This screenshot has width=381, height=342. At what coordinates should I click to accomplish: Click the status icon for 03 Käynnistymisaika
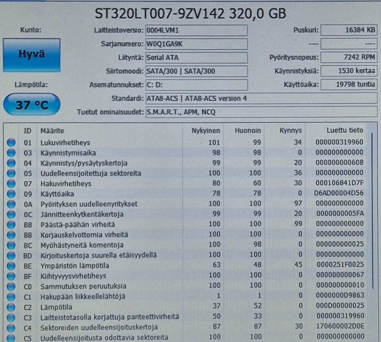11,153
